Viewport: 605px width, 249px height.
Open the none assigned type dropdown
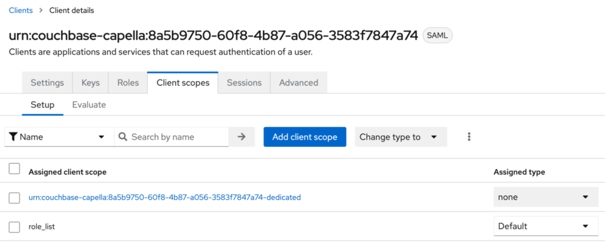coord(546,197)
